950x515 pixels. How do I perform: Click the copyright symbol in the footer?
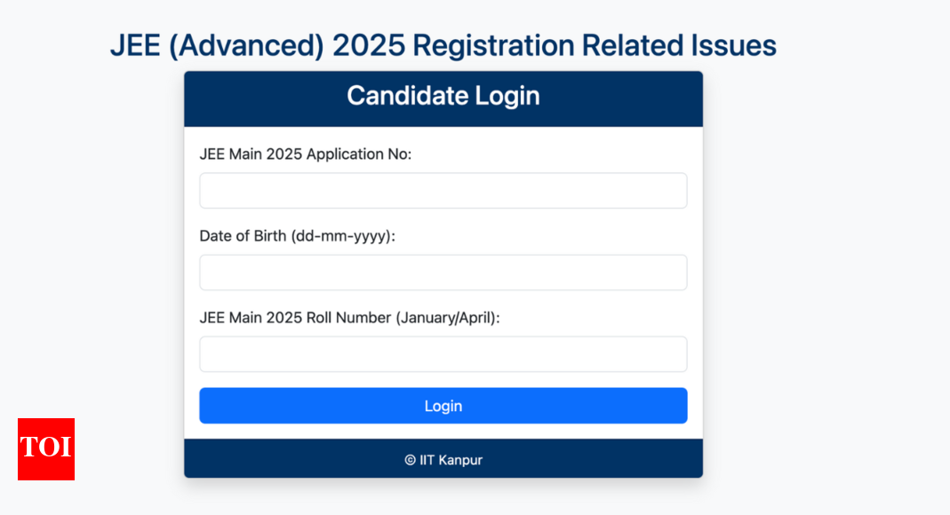(411, 460)
